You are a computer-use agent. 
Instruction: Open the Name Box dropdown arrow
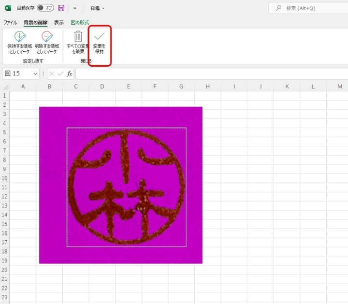tap(35, 73)
